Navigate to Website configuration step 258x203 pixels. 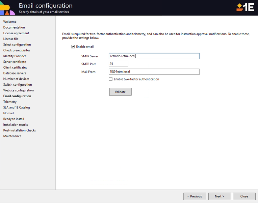[x=18, y=90]
